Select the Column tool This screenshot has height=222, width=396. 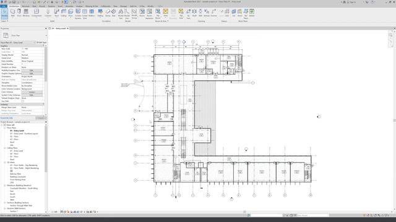(x=48, y=13)
